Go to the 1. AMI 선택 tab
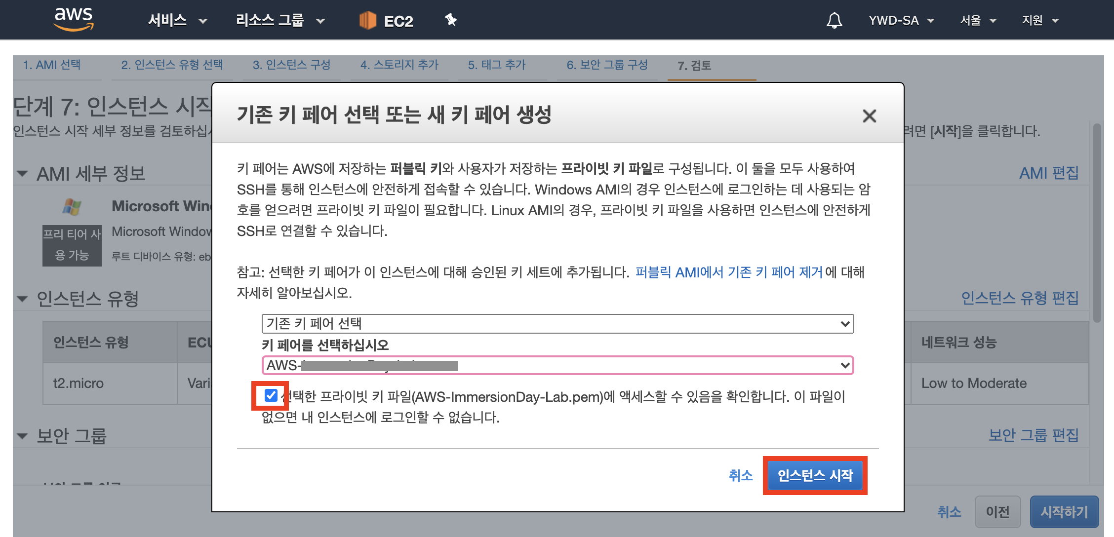The height and width of the screenshot is (537, 1114). click(52, 65)
